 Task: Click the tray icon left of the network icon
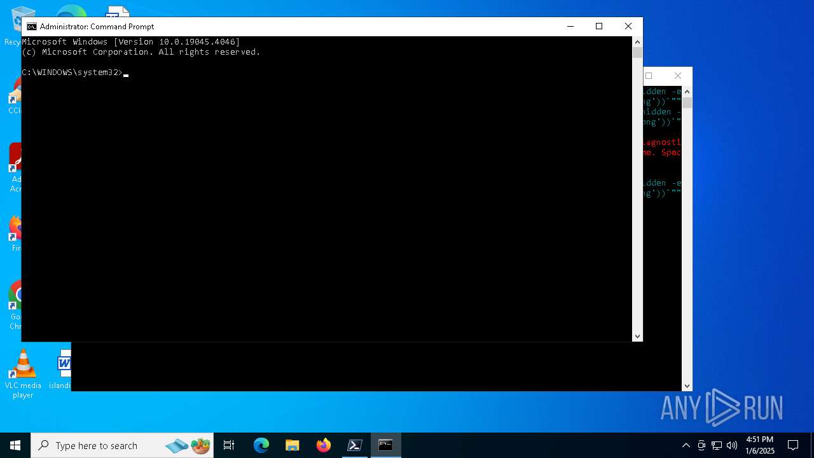(x=701, y=445)
